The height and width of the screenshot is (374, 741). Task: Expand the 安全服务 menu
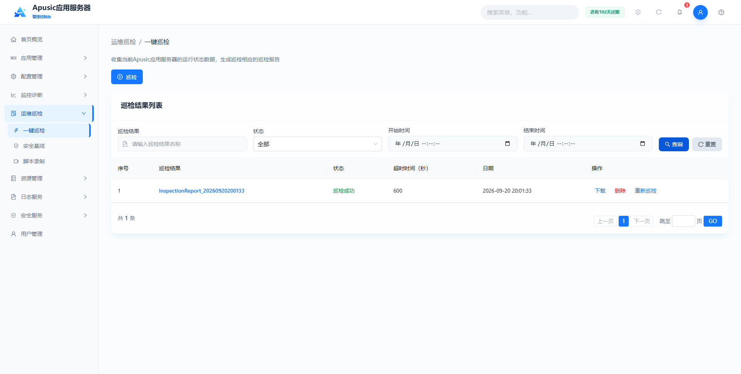(x=49, y=215)
